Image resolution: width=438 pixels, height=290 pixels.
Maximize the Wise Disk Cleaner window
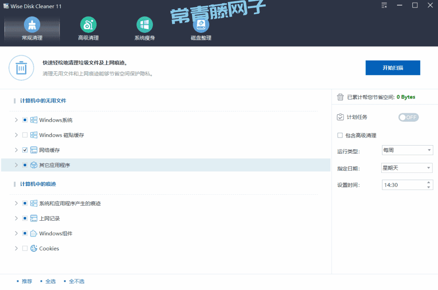click(x=415, y=5)
